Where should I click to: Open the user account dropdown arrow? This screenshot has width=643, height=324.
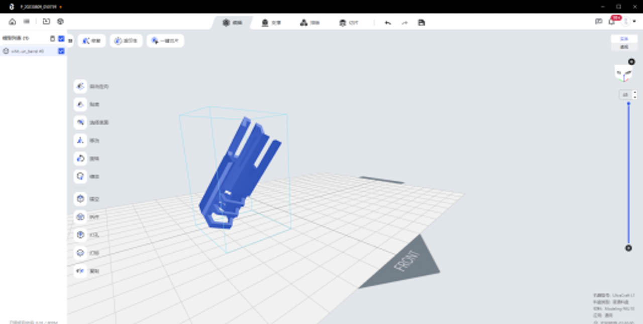(x=634, y=22)
